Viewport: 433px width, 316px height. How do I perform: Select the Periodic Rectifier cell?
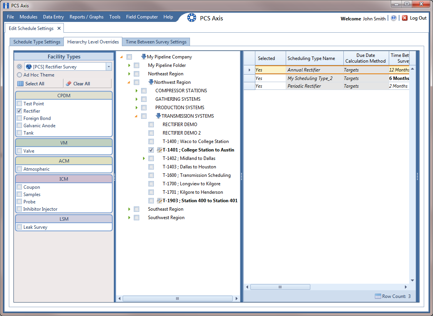315,86
